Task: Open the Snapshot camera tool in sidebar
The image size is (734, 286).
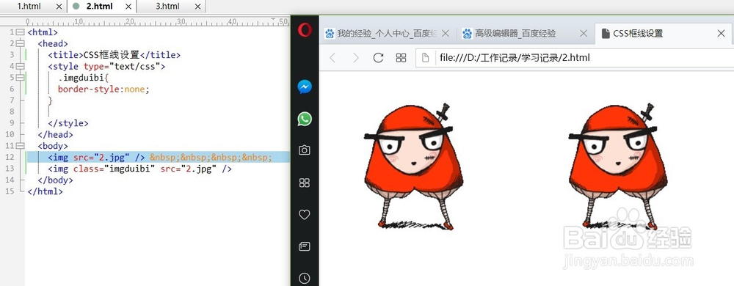Action: (305, 150)
